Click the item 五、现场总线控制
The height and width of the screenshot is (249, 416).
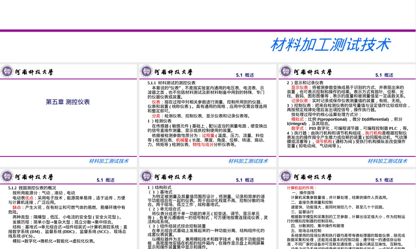(x=306, y=230)
